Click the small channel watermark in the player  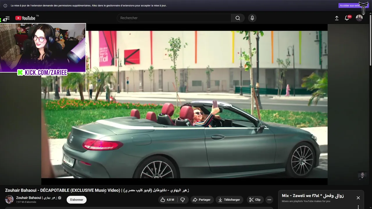click(362, 176)
